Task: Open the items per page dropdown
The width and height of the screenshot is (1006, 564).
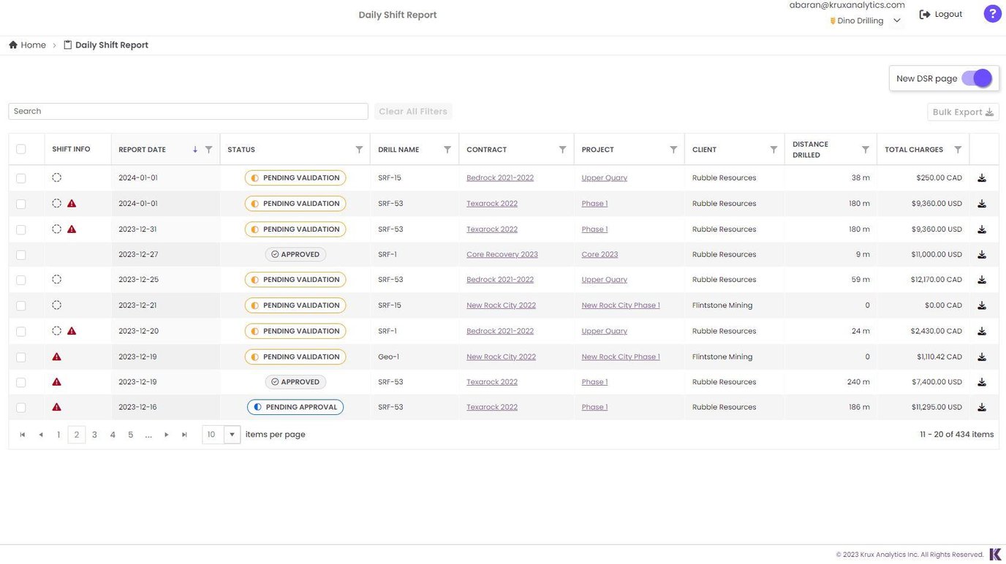Action: (x=232, y=435)
